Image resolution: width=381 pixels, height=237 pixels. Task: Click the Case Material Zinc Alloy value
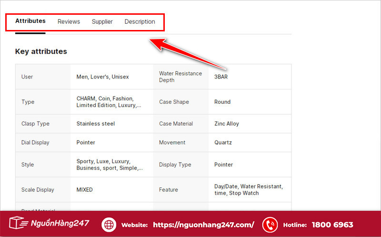[x=227, y=124]
